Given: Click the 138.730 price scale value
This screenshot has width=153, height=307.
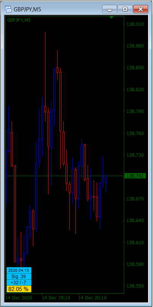Looking at the screenshot, I should pos(135,155).
